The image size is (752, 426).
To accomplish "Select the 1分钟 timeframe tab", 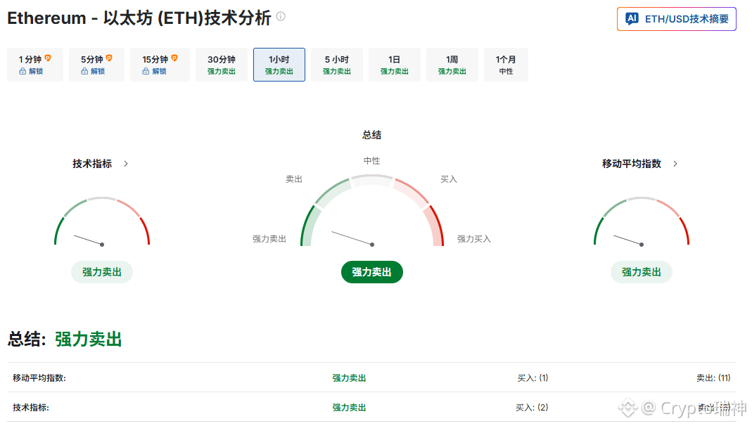I will pyautogui.click(x=35, y=65).
